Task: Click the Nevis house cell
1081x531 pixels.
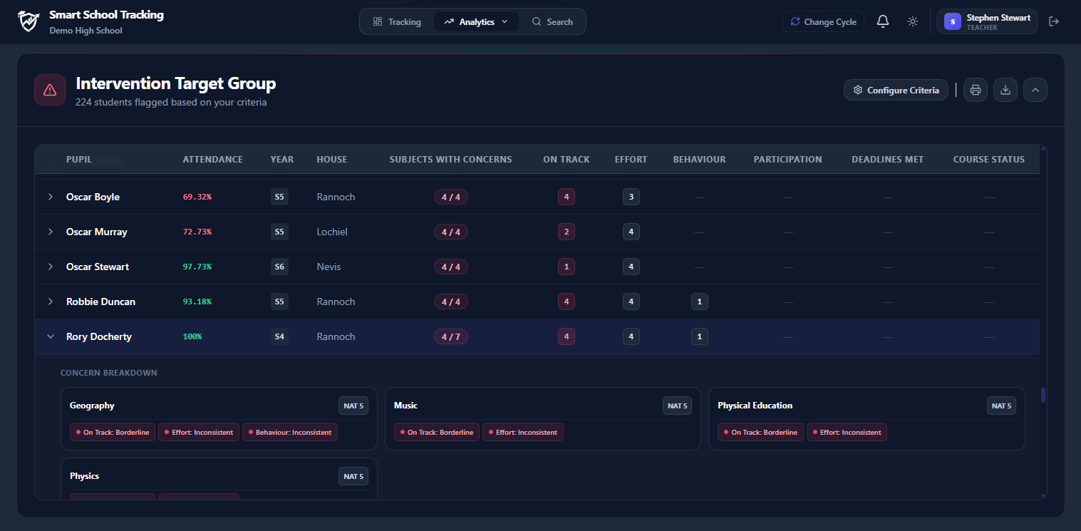Action: click(329, 267)
